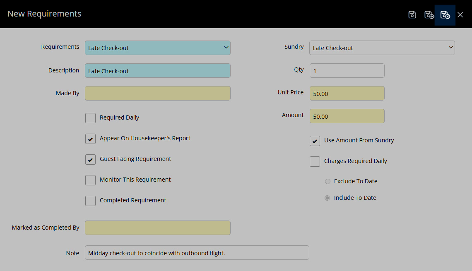Open the Requirements dropdown
Image resolution: width=472 pixels, height=271 pixels.
pyautogui.click(x=158, y=48)
